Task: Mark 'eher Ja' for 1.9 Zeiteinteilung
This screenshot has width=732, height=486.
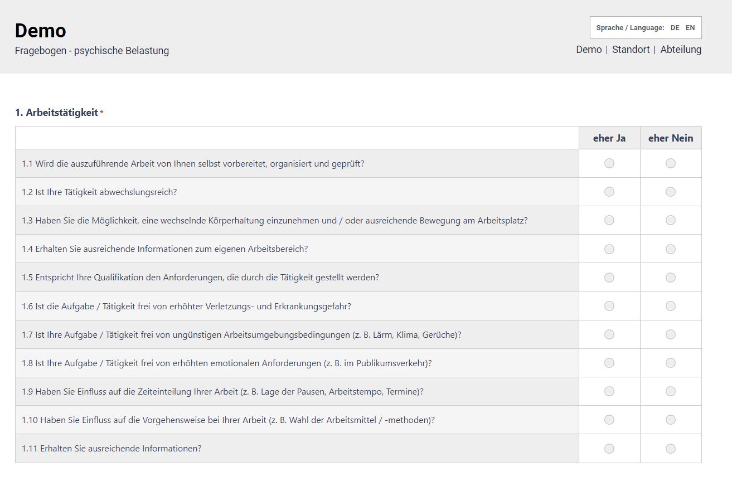Action: click(609, 391)
